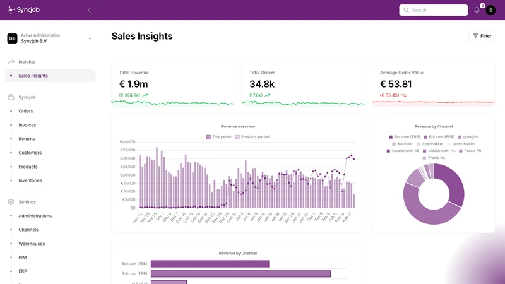Open Products from the sidebar

point(28,167)
